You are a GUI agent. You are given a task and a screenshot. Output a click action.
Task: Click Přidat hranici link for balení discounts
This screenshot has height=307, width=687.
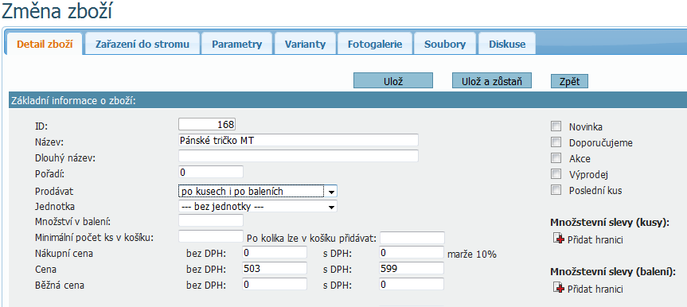pos(595,289)
